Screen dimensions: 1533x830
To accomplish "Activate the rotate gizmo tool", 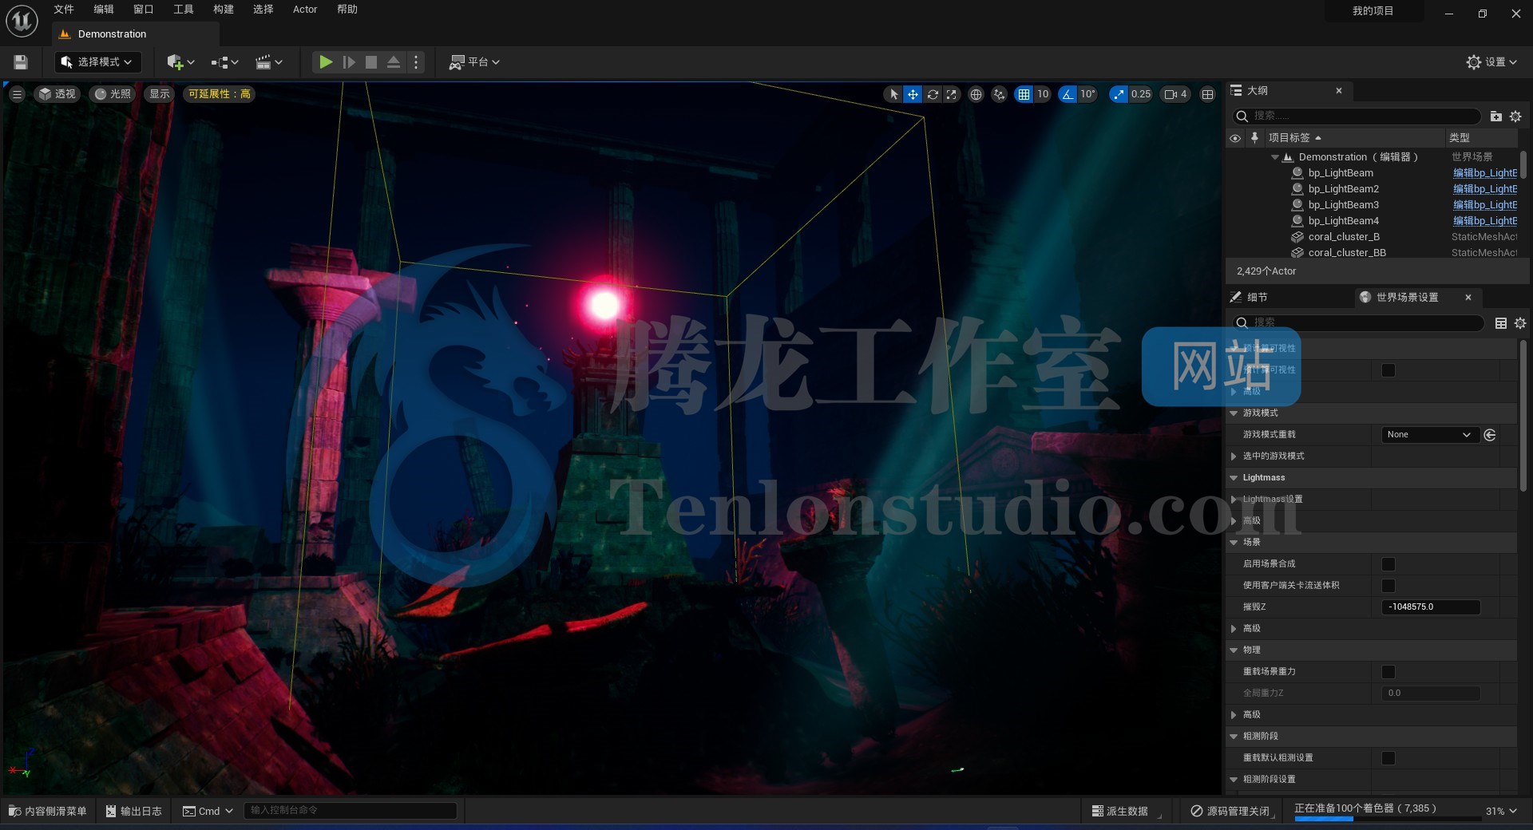I will [933, 94].
